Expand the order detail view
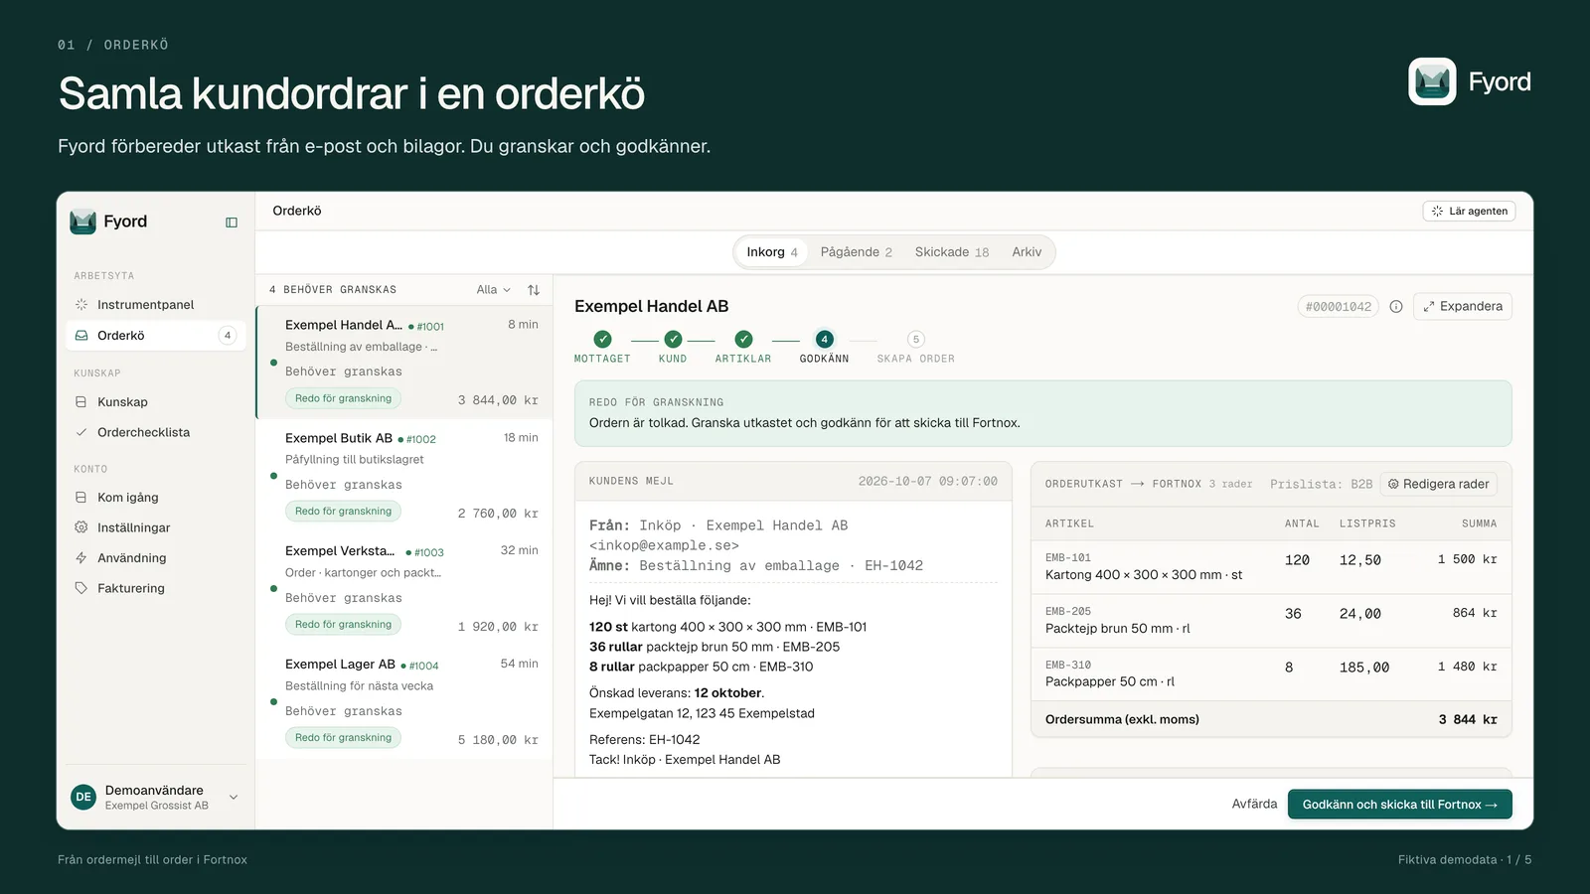This screenshot has height=894, width=1590. (x=1463, y=307)
